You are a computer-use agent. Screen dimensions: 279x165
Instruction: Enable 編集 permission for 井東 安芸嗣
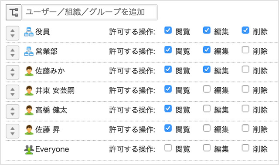point(207,89)
